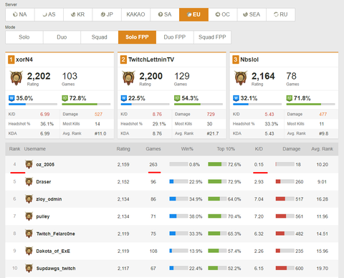This screenshot has width=344, height=278.
Task: Open zloy_odmin profile link
Action: [x=49, y=199]
